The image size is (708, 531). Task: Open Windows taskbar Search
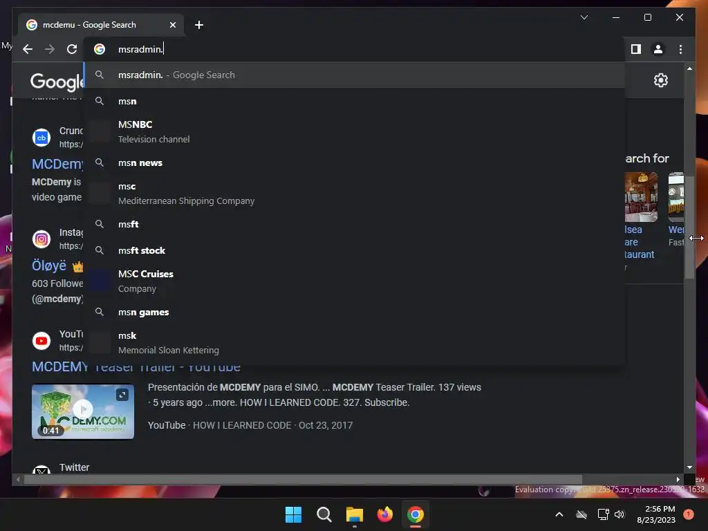[x=324, y=514]
